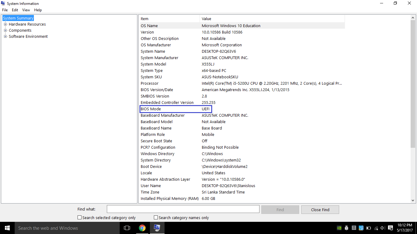Toggle Search selected category only checkbox

point(79,218)
